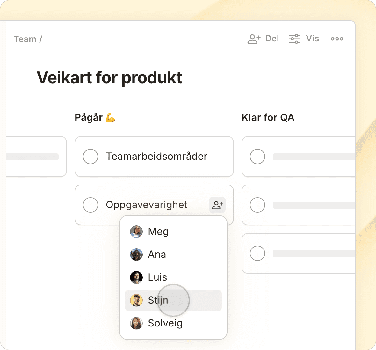Click the Pågår column heading

tap(89, 118)
